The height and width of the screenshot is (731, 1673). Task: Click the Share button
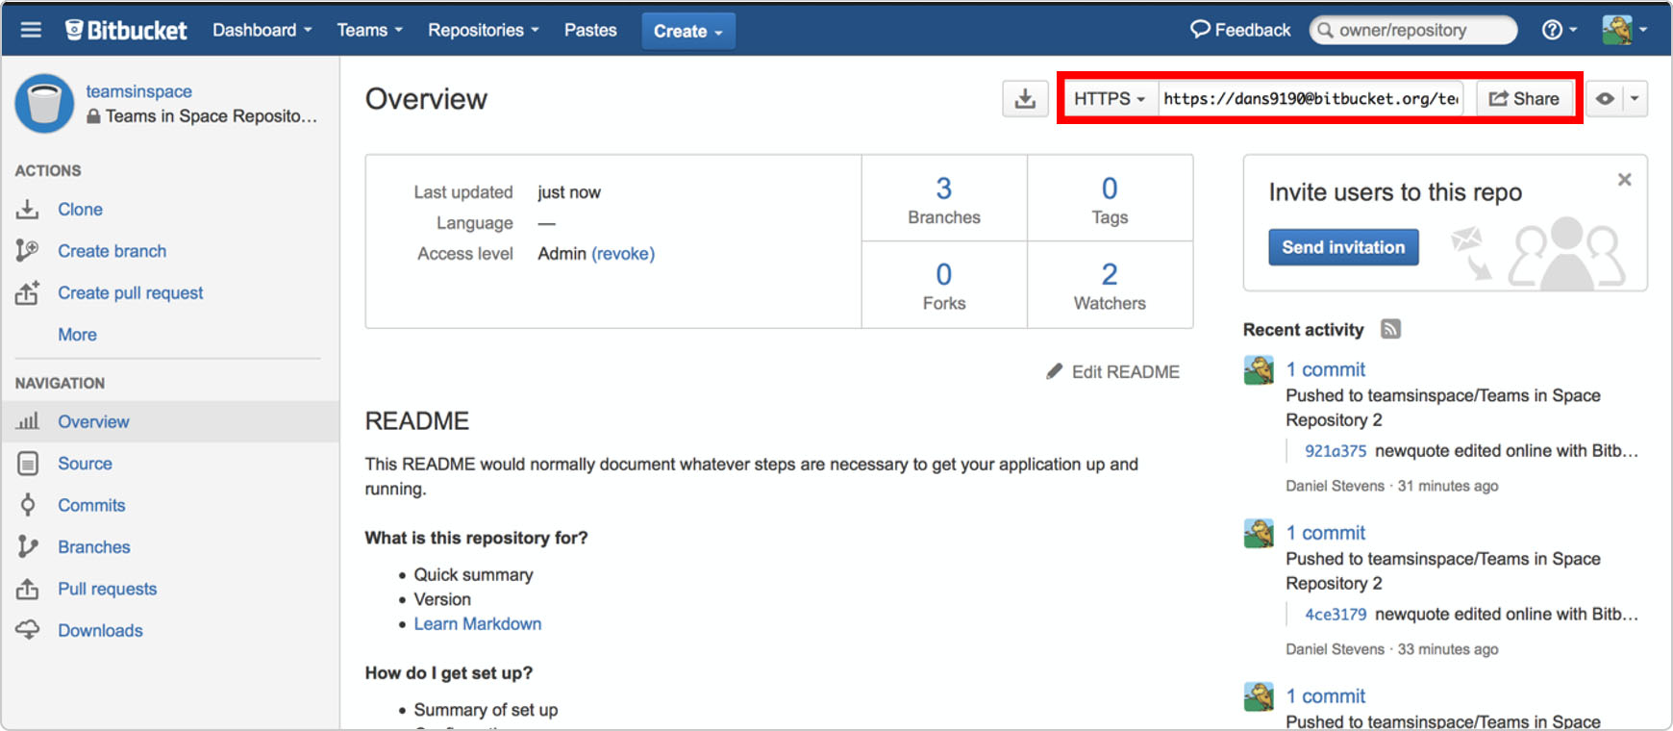pyautogui.click(x=1524, y=98)
